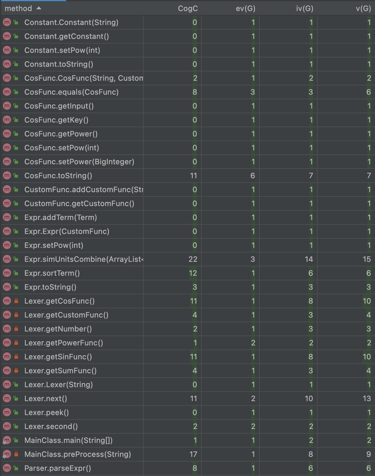Click the method icon for Expr.toString()
Image resolution: width=375 pixels, height=476 pixels.
pyautogui.click(x=7, y=287)
